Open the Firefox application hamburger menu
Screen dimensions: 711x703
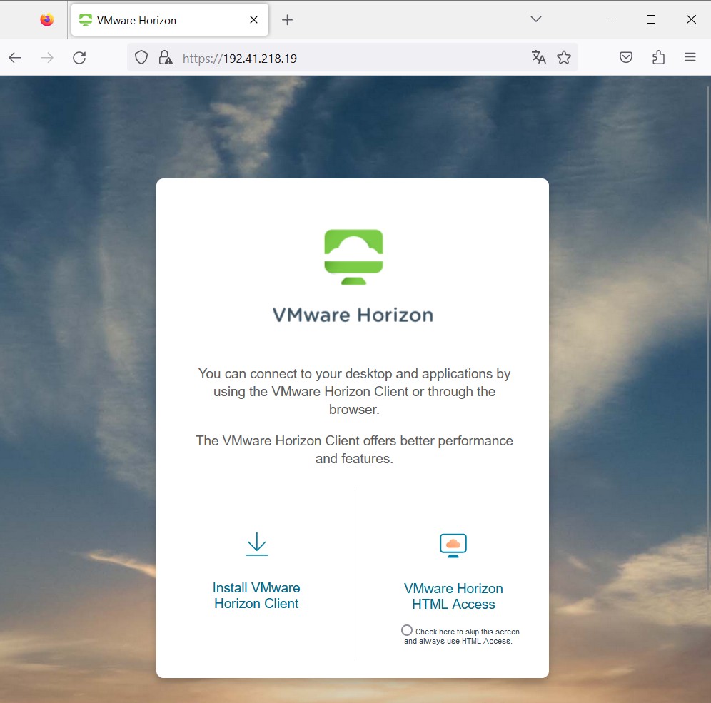click(690, 58)
